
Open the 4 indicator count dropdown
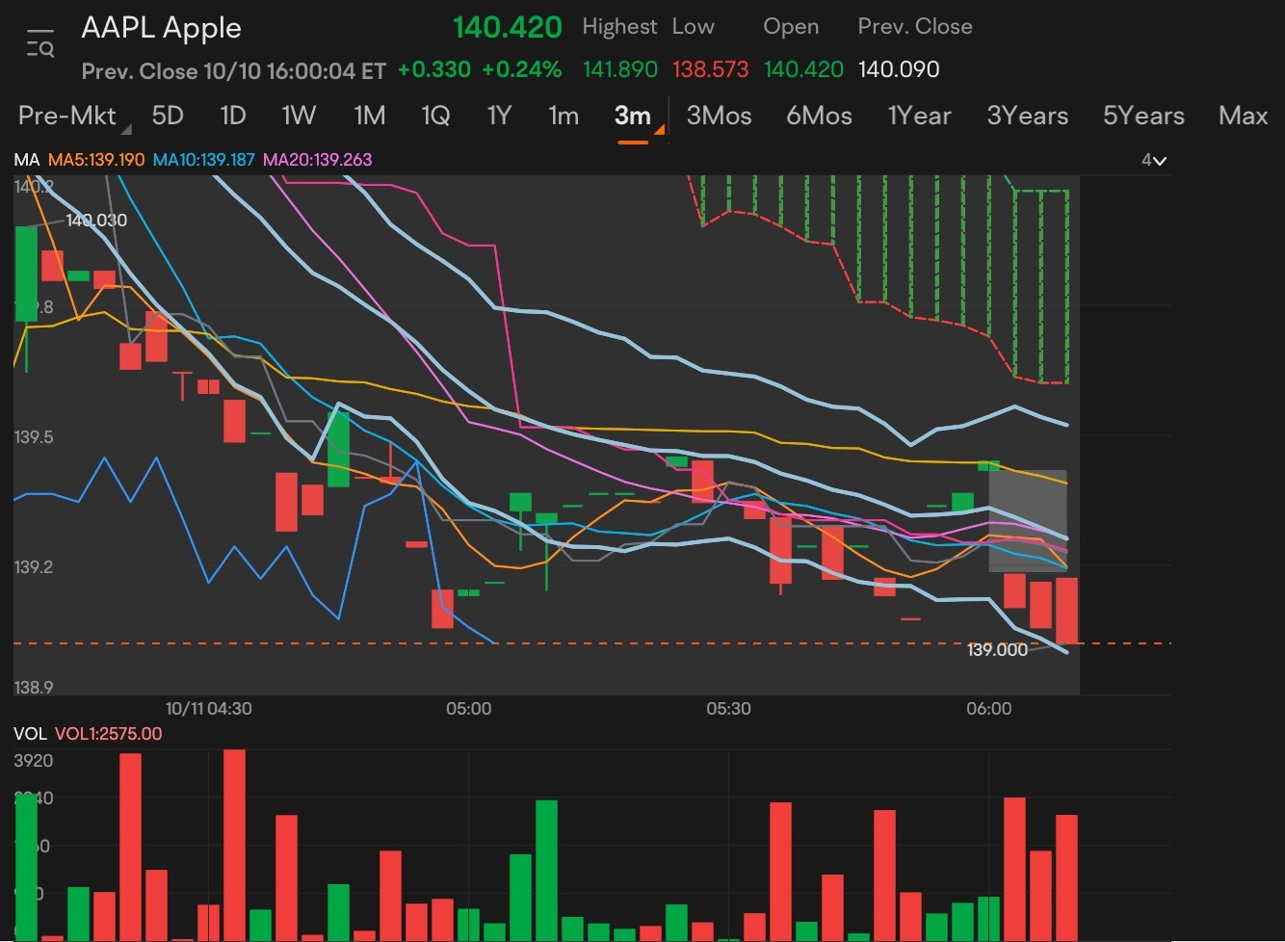pos(1154,160)
